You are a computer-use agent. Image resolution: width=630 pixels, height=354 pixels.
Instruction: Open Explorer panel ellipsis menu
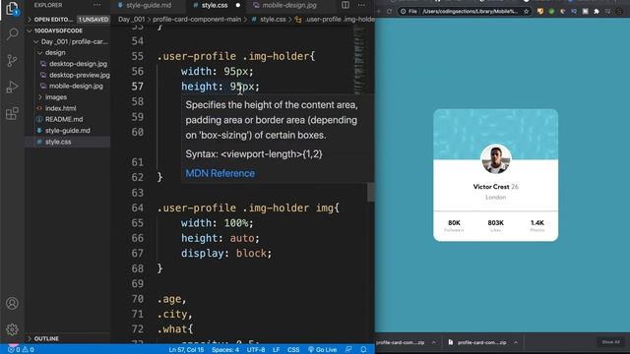coord(97,5)
